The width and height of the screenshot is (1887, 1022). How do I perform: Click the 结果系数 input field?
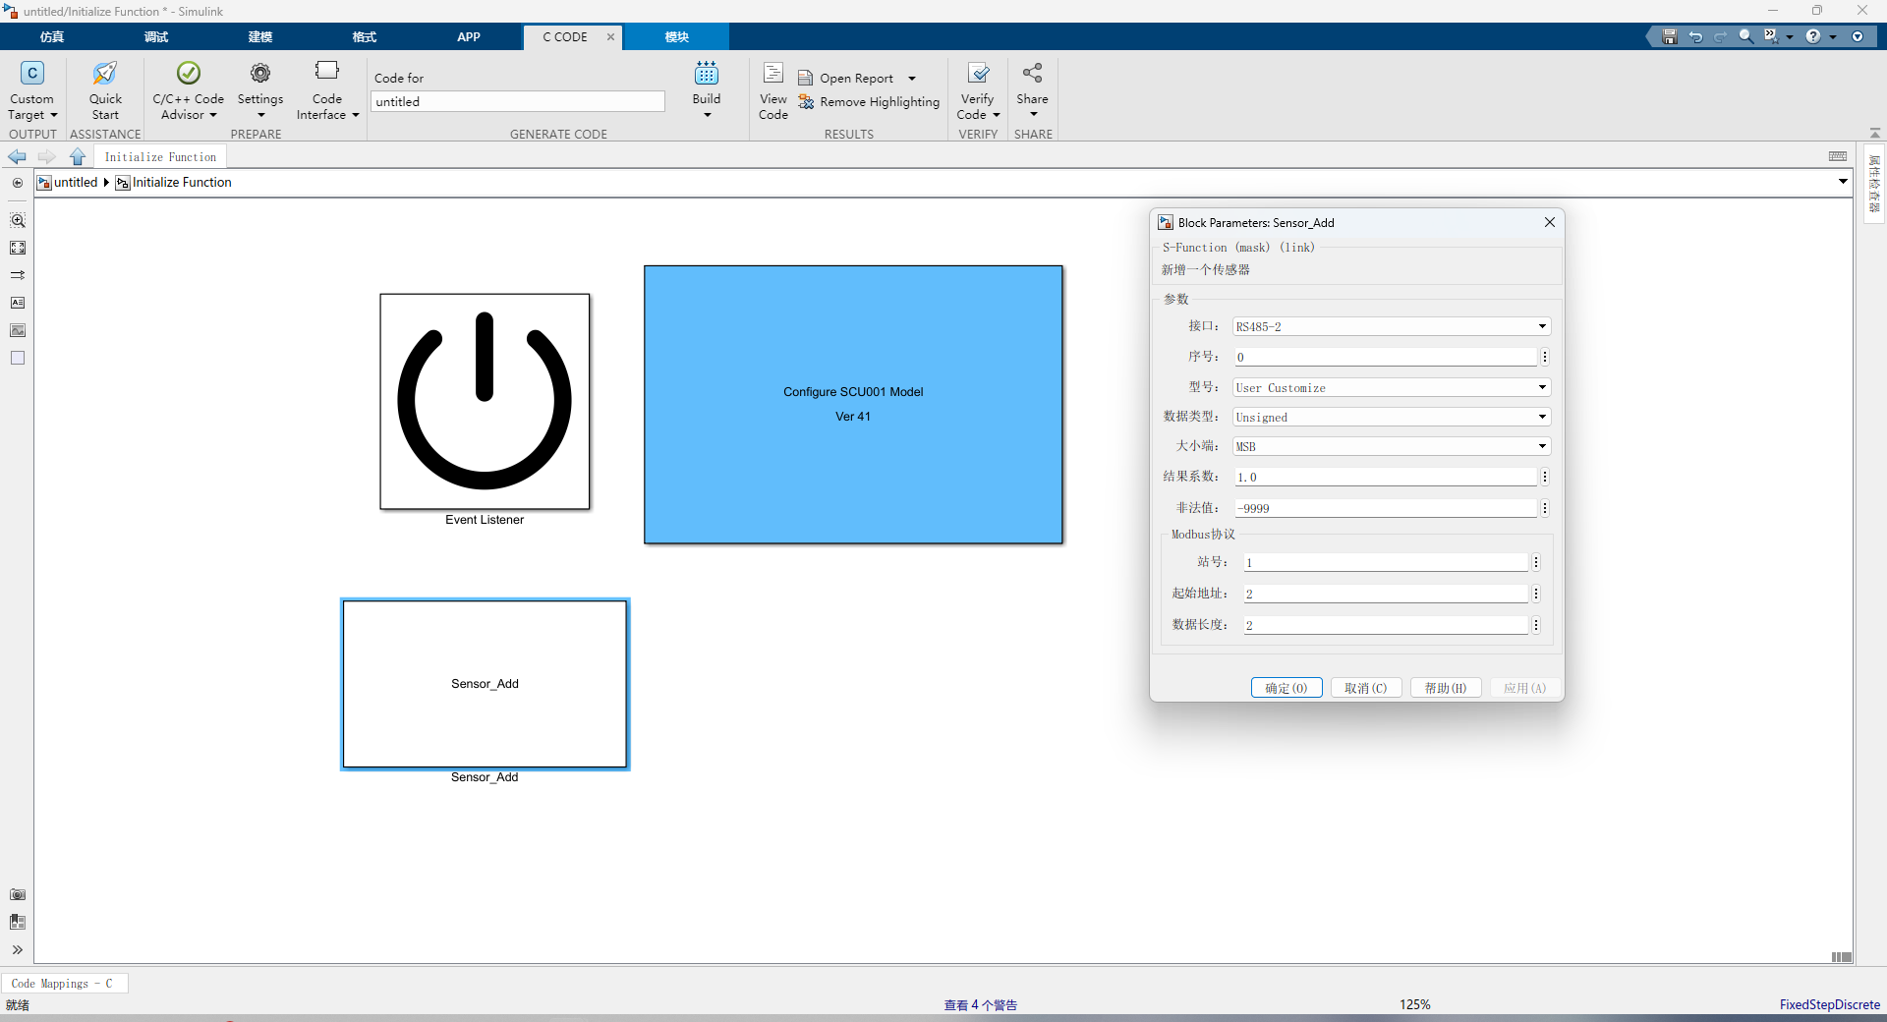1385,477
